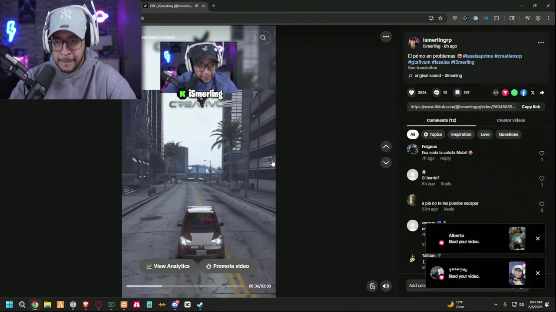This screenshot has height=312, width=556.
Task: Open install app icon in address bar
Action: click(x=431, y=18)
